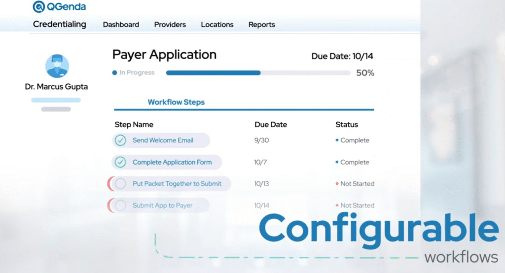Go to the Locations menu item
Image resolution: width=505 pixels, height=273 pixels.
217,25
